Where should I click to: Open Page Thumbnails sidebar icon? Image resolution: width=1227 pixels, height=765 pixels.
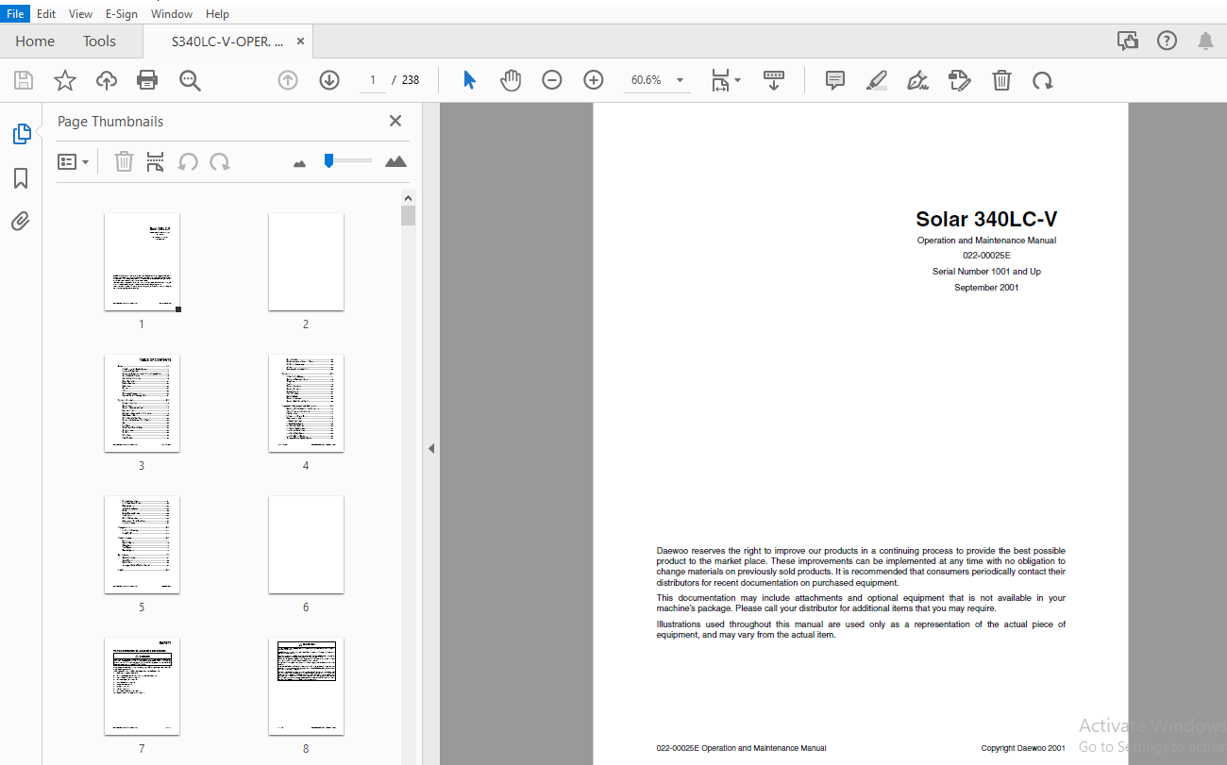(21, 134)
